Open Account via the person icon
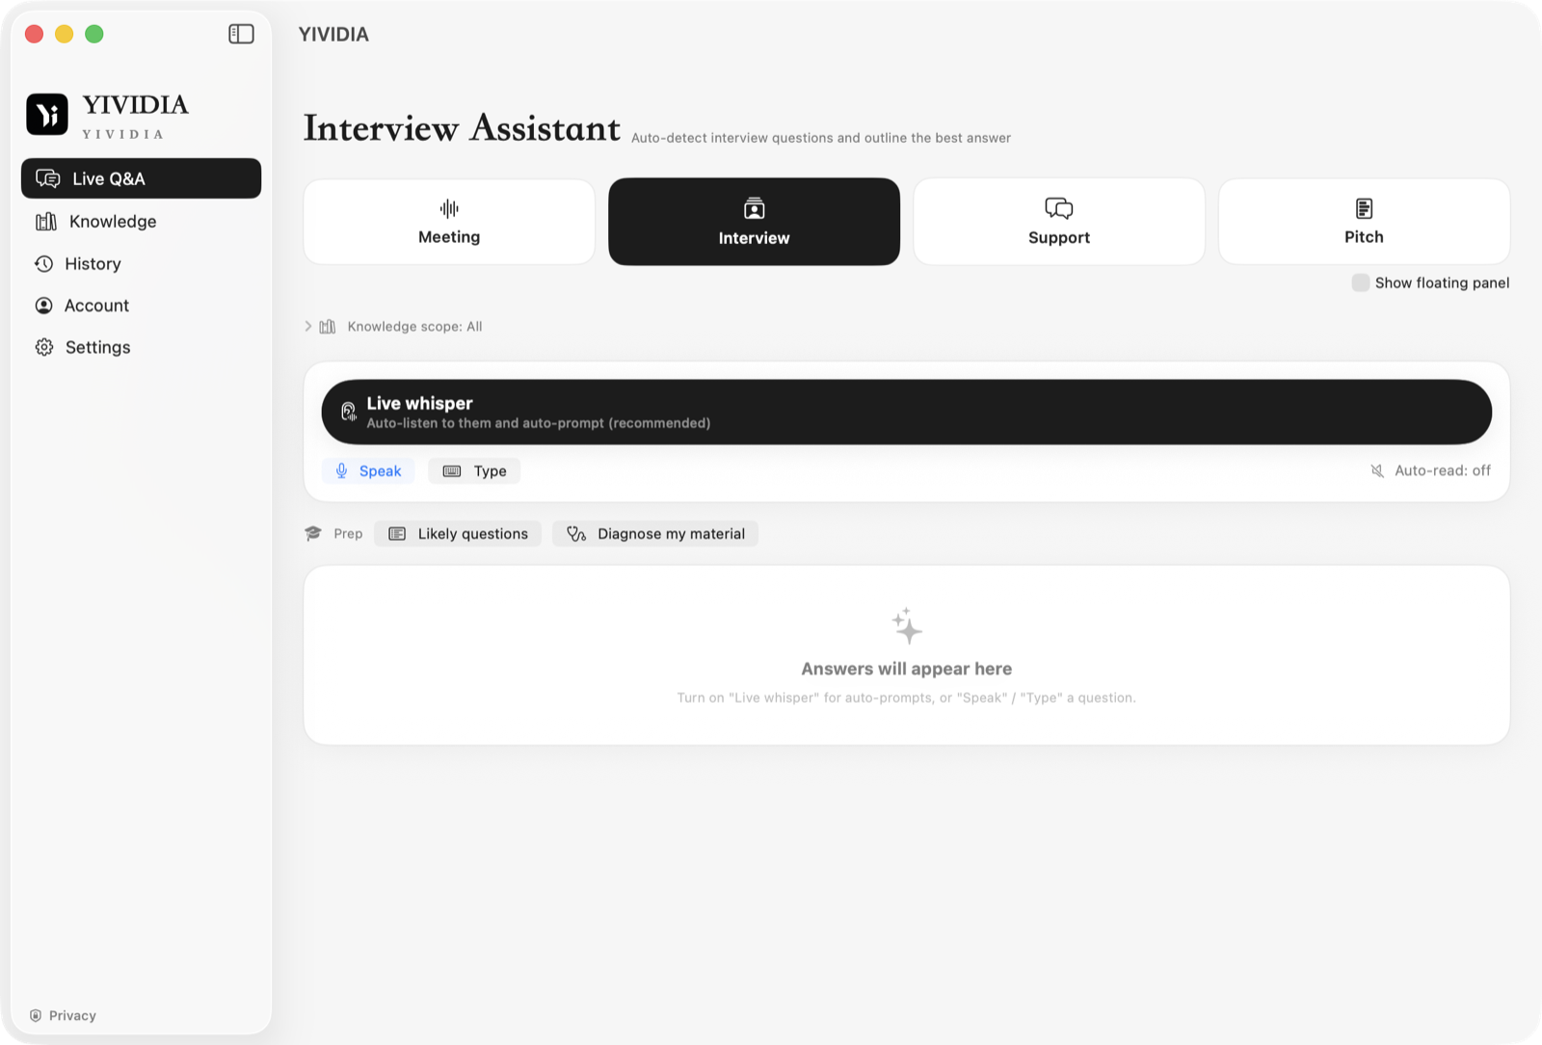 tap(44, 306)
